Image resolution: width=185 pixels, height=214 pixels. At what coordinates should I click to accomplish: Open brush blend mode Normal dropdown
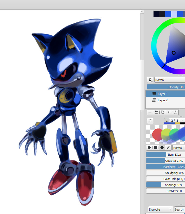tap(179, 148)
